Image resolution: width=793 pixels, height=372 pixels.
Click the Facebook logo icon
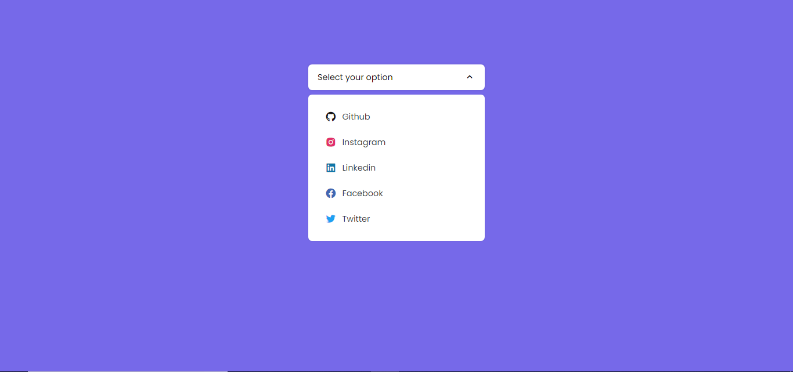pos(330,193)
